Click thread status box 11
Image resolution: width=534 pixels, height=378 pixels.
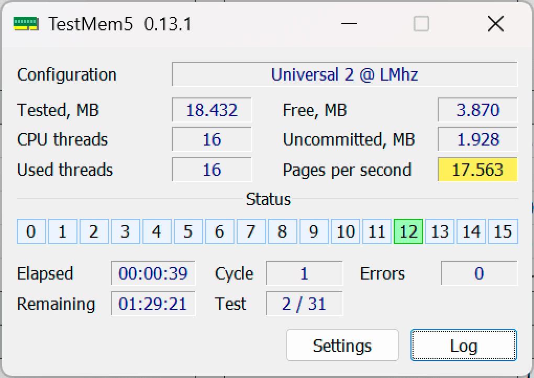[x=376, y=231]
